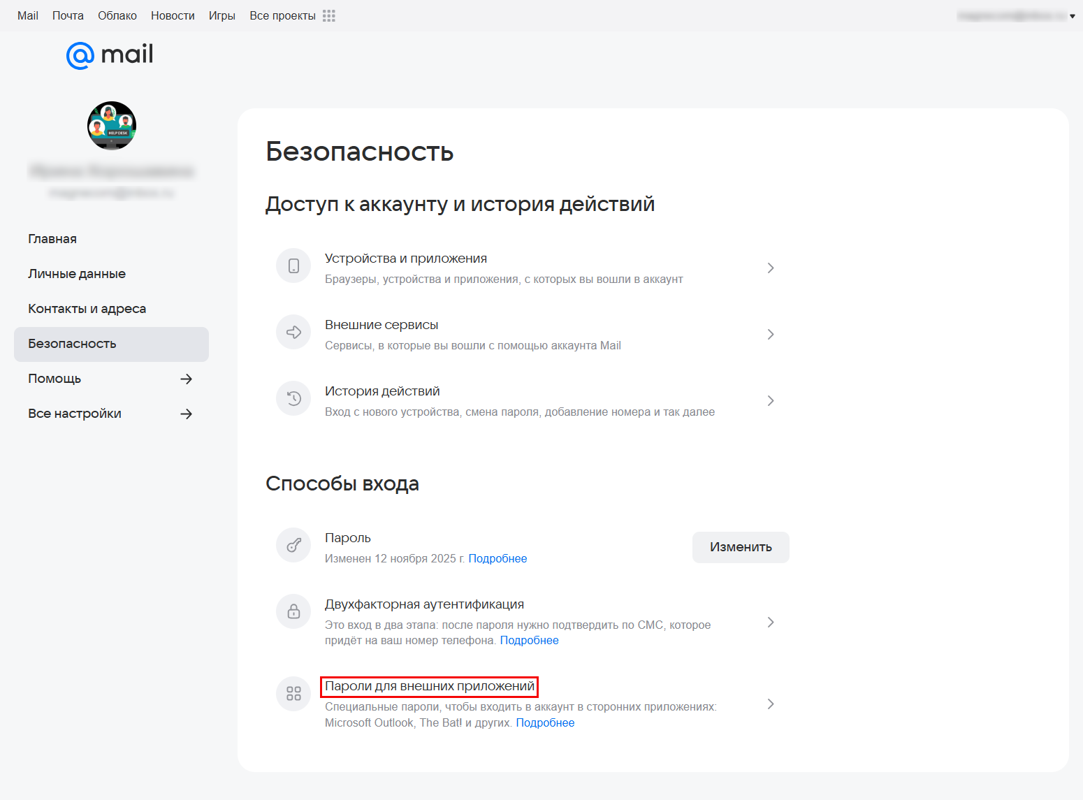Open the all projects grid icon

coord(329,15)
